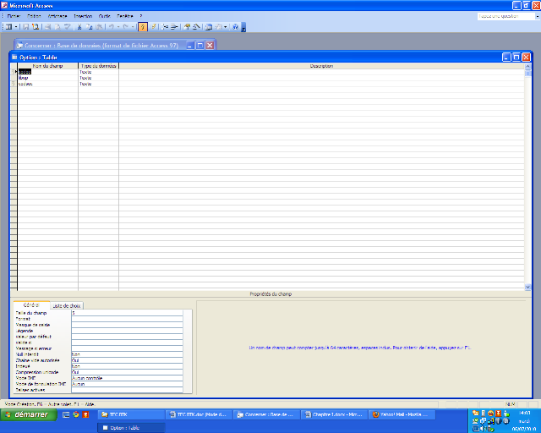Click the Taille du champ value field
The height and width of the screenshot is (433, 541).
(x=127, y=313)
